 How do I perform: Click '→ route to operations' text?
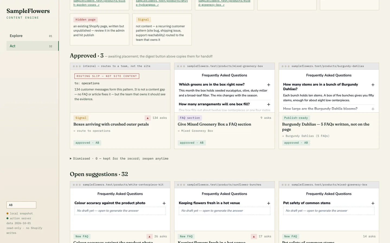[x=92, y=131]
